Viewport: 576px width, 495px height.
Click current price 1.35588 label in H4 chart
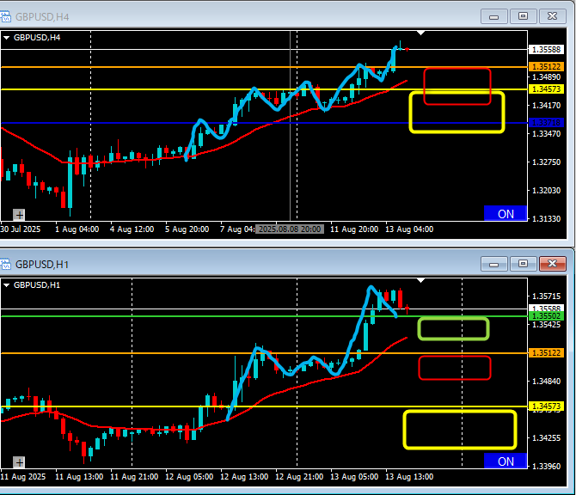point(546,50)
